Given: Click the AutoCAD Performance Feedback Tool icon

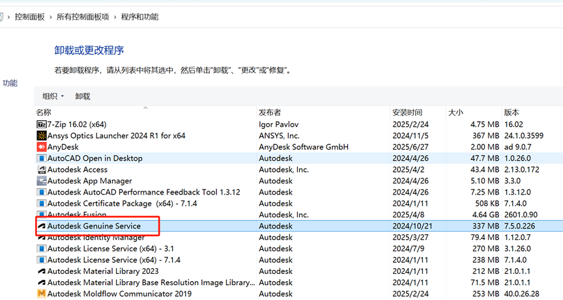Looking at the screenshot, I should 42,192.
